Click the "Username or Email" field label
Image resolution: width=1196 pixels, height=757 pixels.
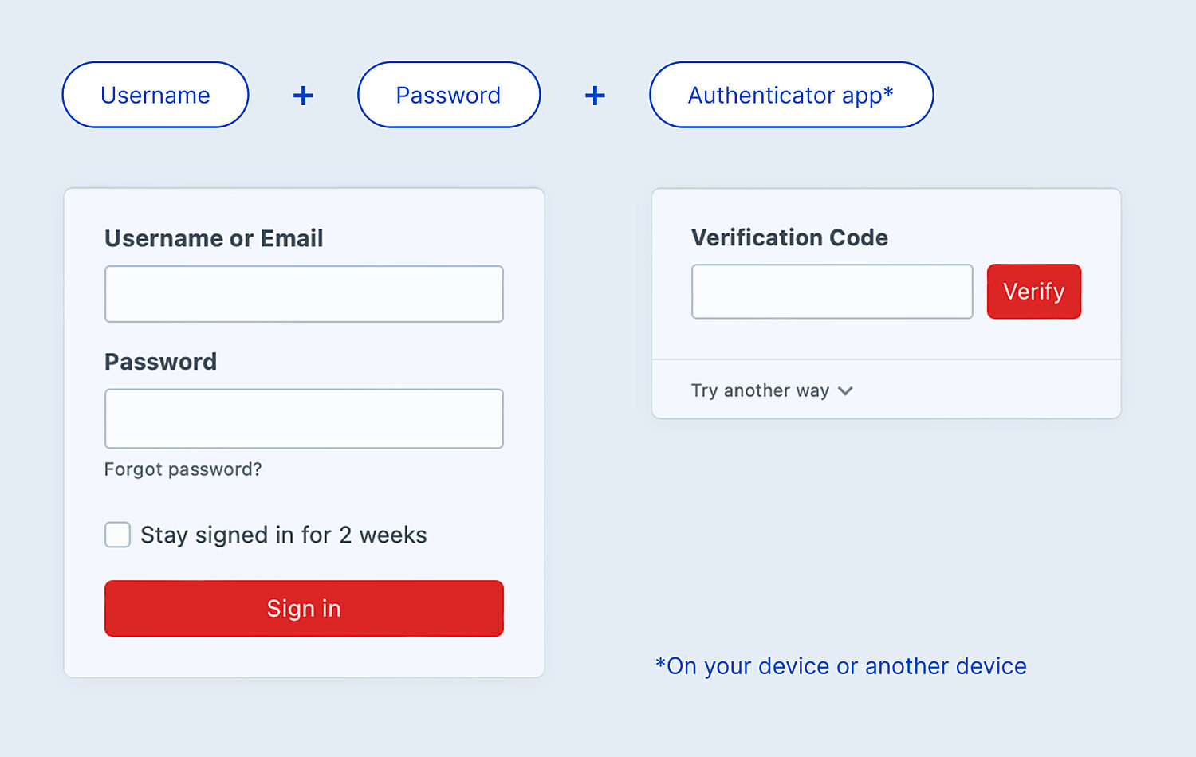[214, 238]
